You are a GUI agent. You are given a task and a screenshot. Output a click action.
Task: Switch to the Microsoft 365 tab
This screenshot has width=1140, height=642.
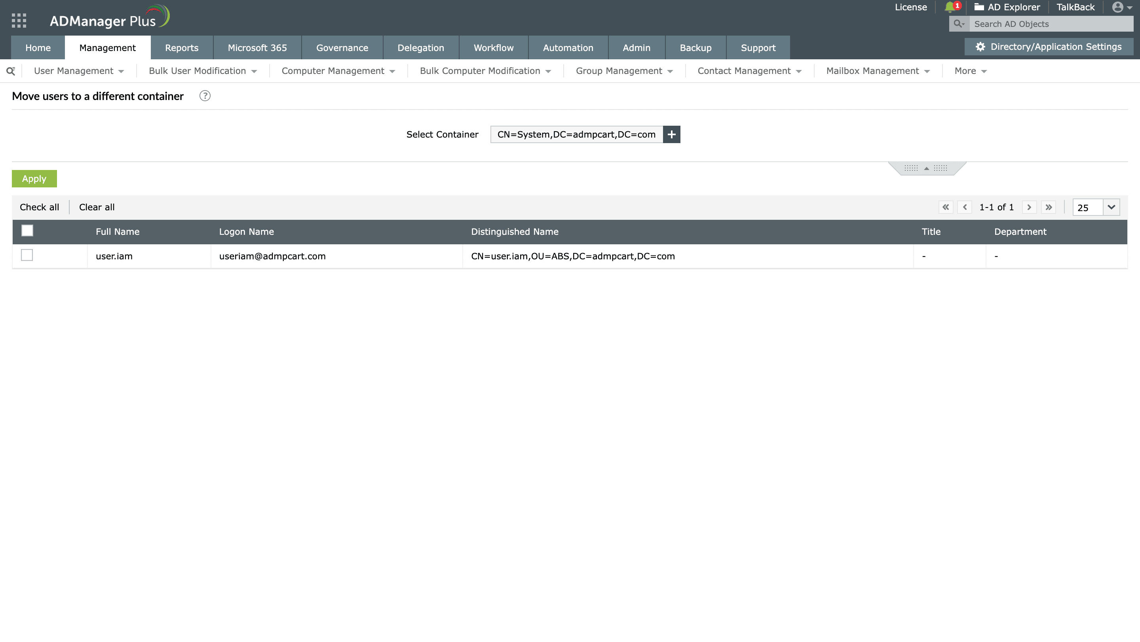pyautogui.click(x=257, y=48)
